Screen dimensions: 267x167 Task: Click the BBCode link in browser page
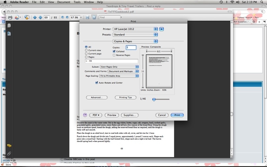6,160
